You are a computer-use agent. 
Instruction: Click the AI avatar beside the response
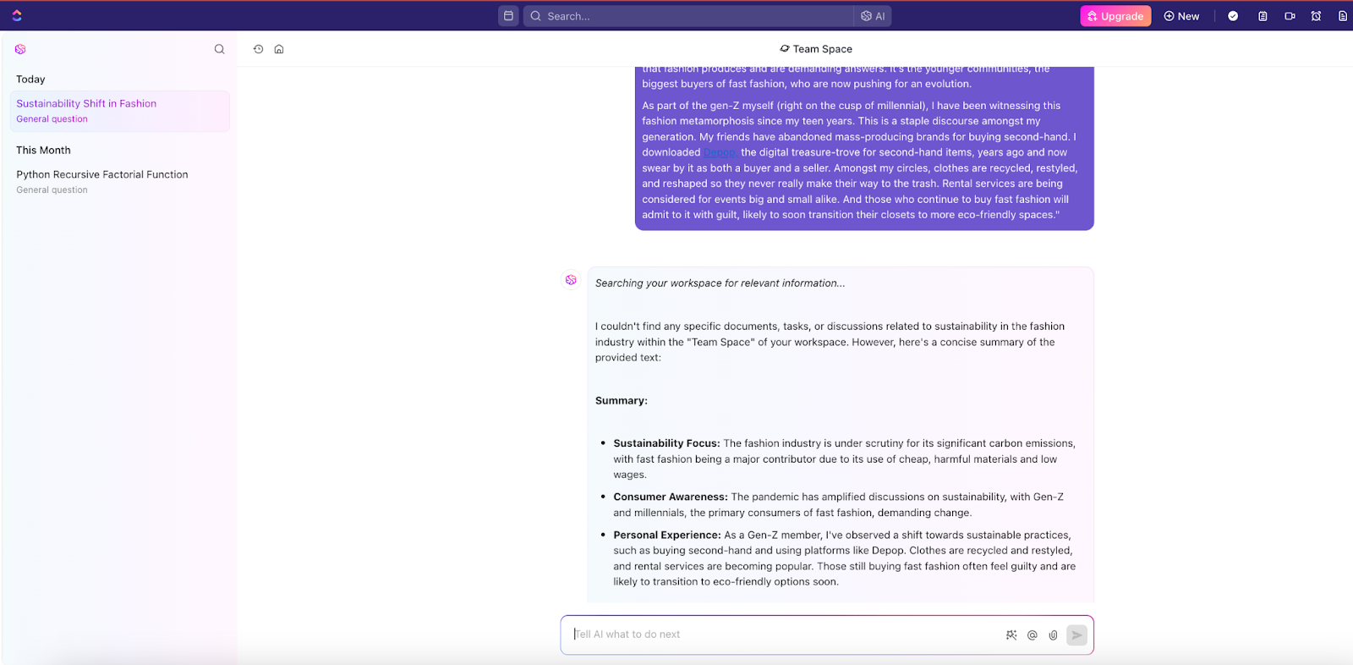click(x=571, y=280)
